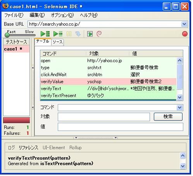
Task: Click the テストケース column header
Action: pyautogui.click(x=17, y=42)
